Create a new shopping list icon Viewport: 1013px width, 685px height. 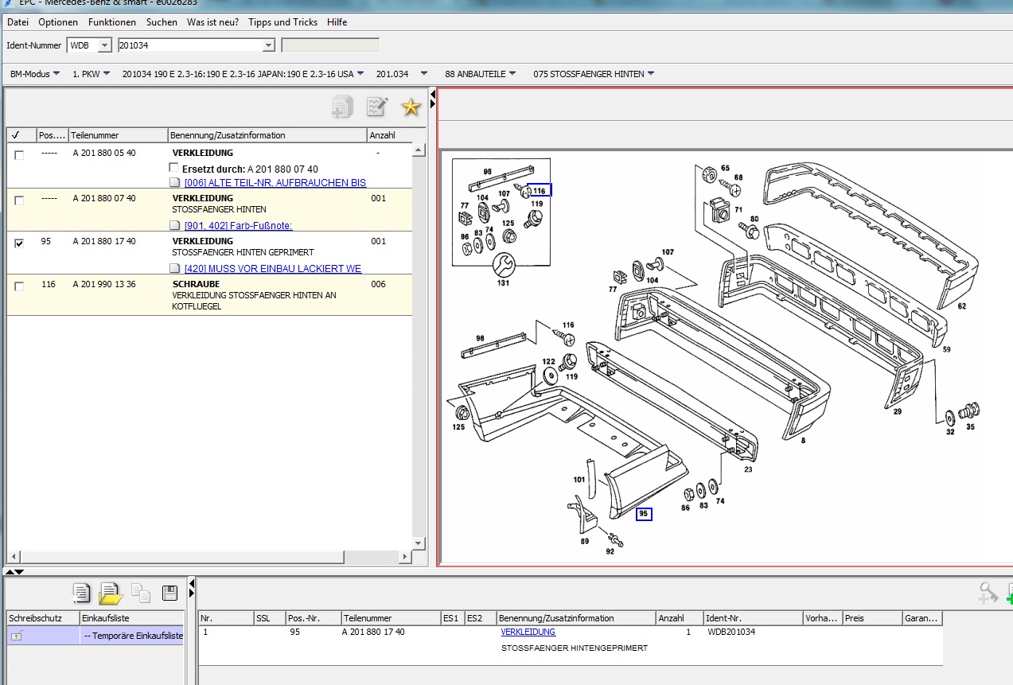tap(81, 593)
